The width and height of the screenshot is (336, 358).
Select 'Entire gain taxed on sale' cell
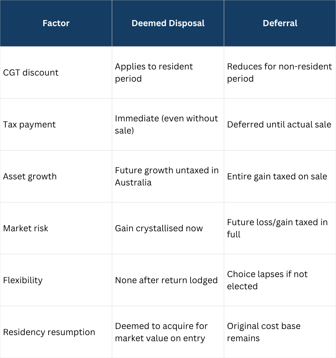[277, 176]
